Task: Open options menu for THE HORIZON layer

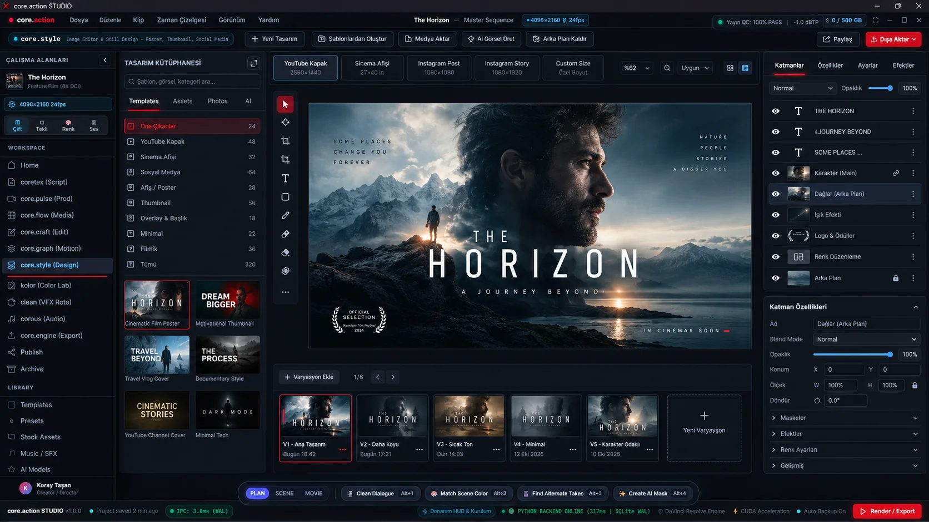Action: pos(913,111)
